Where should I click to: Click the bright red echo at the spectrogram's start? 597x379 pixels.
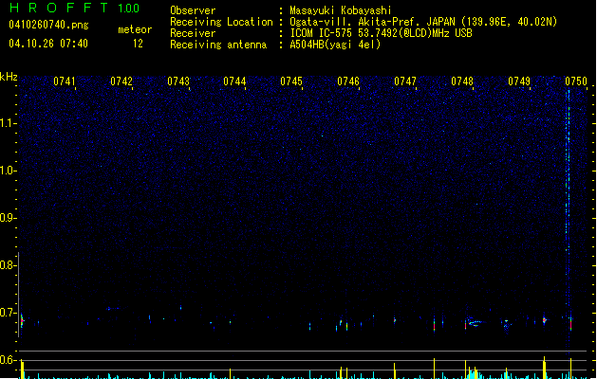pyautogui.click(x=22, y=320)
